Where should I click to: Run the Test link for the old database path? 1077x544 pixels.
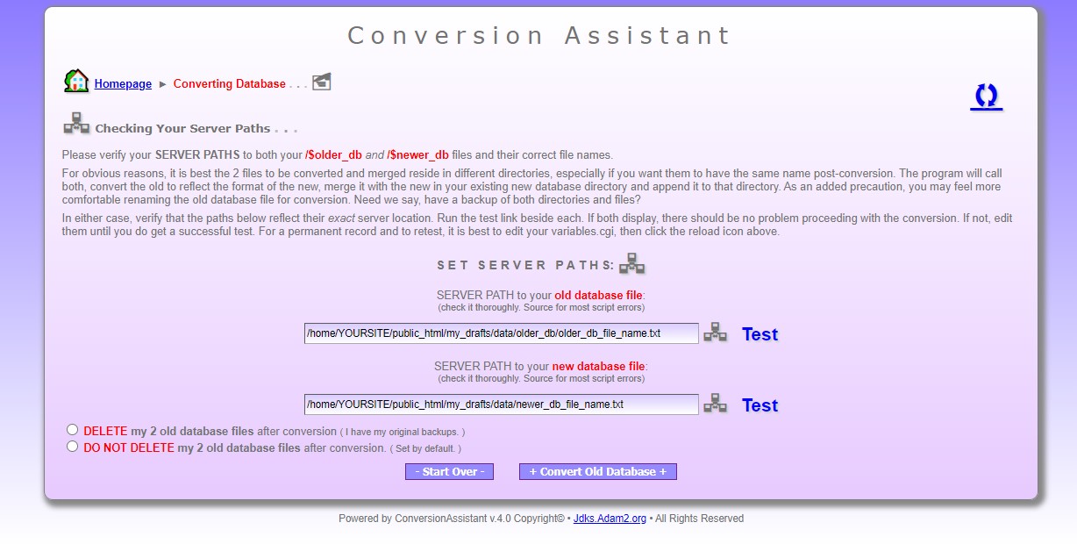click(x=760, y=334)
